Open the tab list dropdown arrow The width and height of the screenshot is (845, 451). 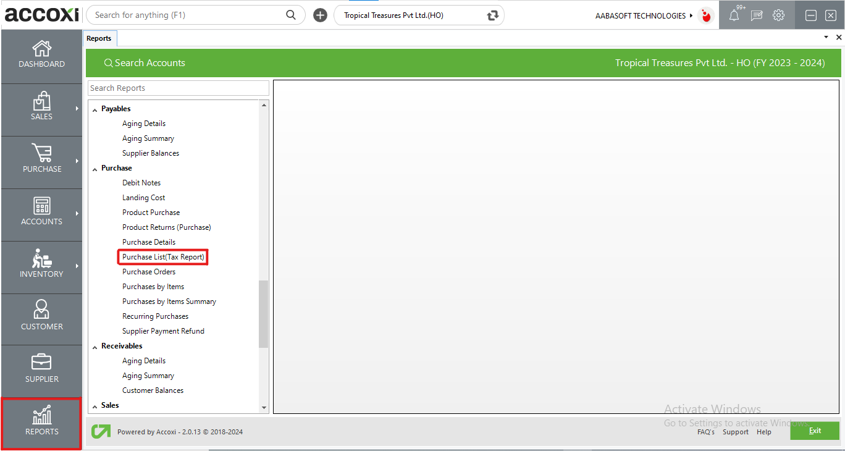826,38
